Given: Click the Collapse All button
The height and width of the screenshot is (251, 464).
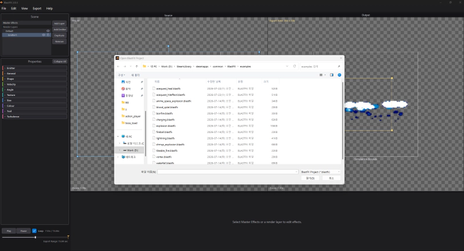Looking at the screenshot, I should [x=60, y=62].
